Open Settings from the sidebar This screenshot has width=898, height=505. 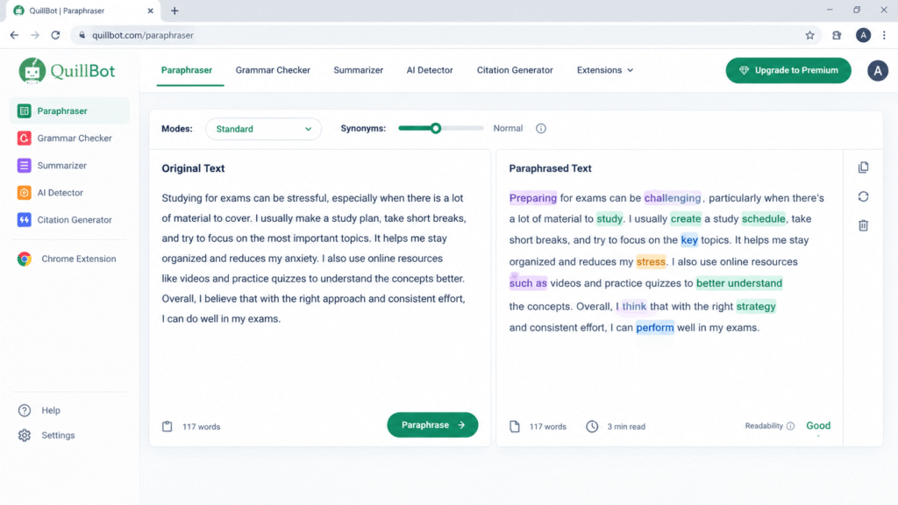[46, 435]
